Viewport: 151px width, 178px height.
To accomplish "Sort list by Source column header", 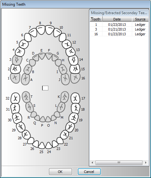I will pos(140,19).
